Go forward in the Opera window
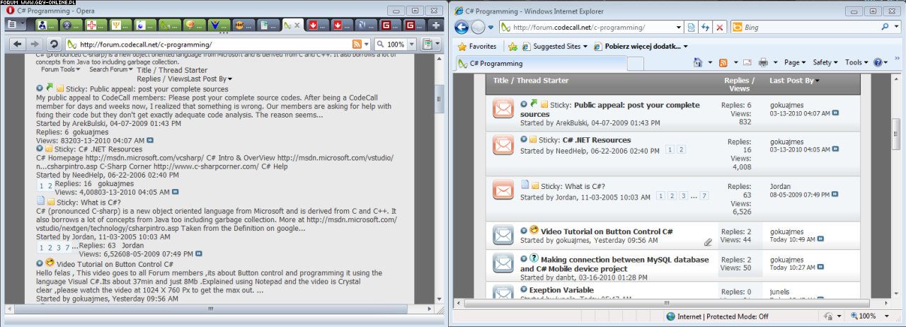This screenshot has height=327, width=906. click(x=35, y=44)
